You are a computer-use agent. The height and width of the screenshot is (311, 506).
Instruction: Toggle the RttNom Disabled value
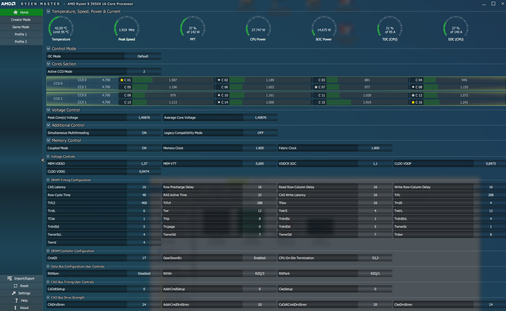click(144, 273)
